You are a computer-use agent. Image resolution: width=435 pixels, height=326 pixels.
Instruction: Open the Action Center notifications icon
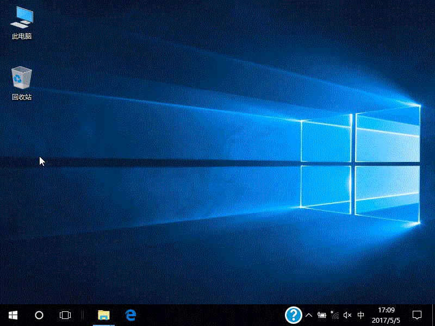[417, 315]
